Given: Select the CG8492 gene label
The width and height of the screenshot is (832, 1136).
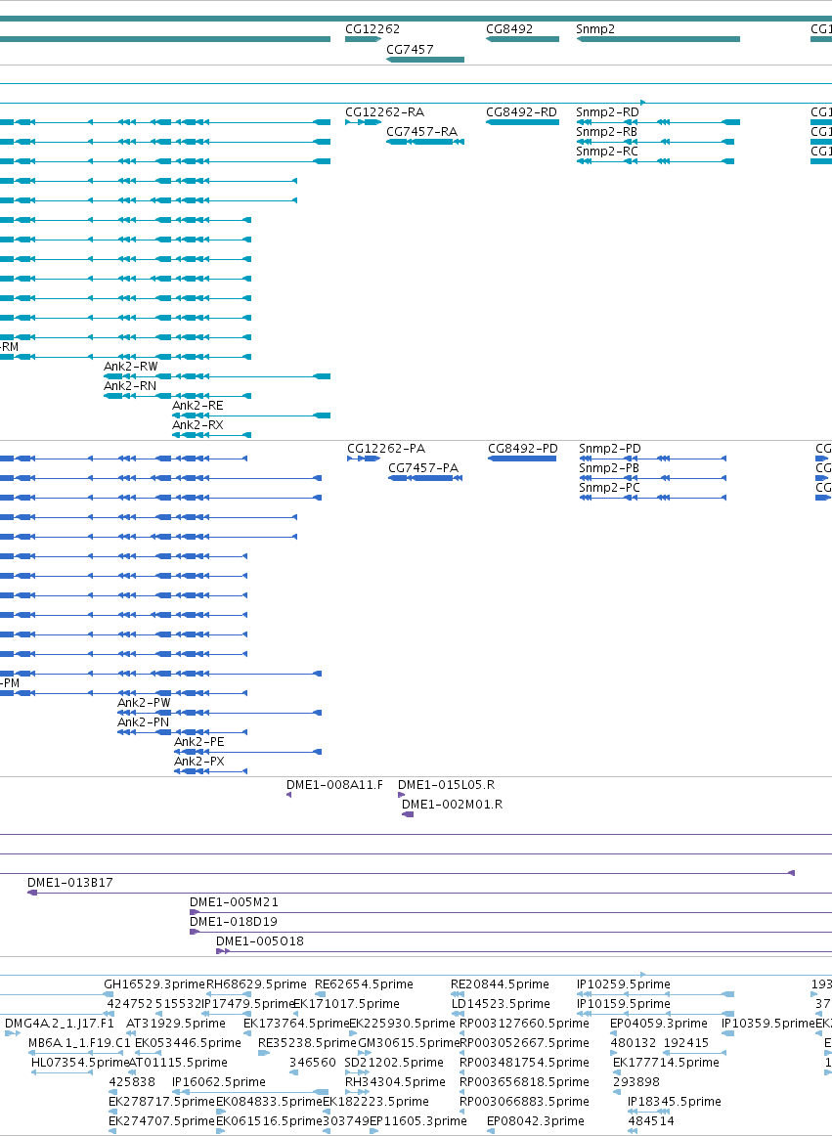Looking at the screenshot, I should pyautogui.click(x=509, y=29).
